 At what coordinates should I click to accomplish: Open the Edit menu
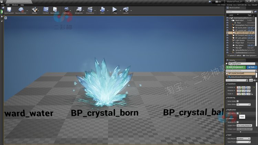[x=8, y=5]
